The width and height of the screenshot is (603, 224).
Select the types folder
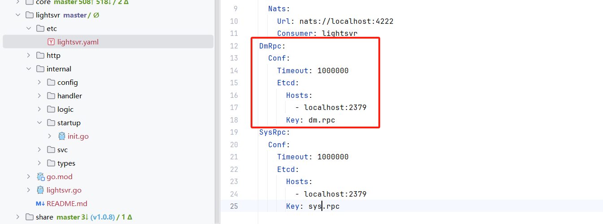point(66,163)
